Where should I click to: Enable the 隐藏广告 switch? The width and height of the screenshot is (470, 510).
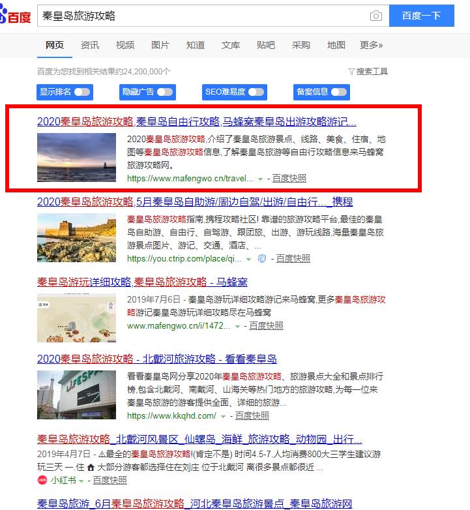(x=165, y=92)
